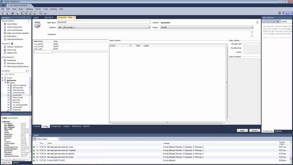Click the Information panel horizontal scrollbar
The width and height of the screenshot is (293, 165).
click(x=15, y=160)
